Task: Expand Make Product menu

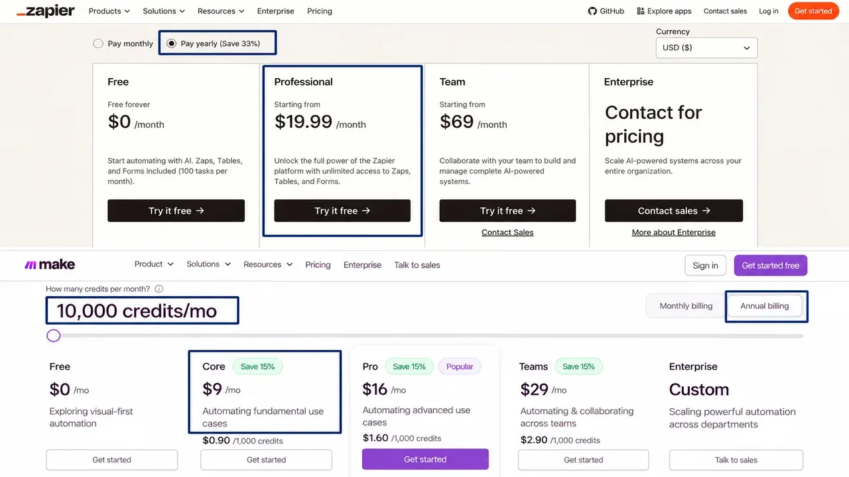Action: coord(154,264)
